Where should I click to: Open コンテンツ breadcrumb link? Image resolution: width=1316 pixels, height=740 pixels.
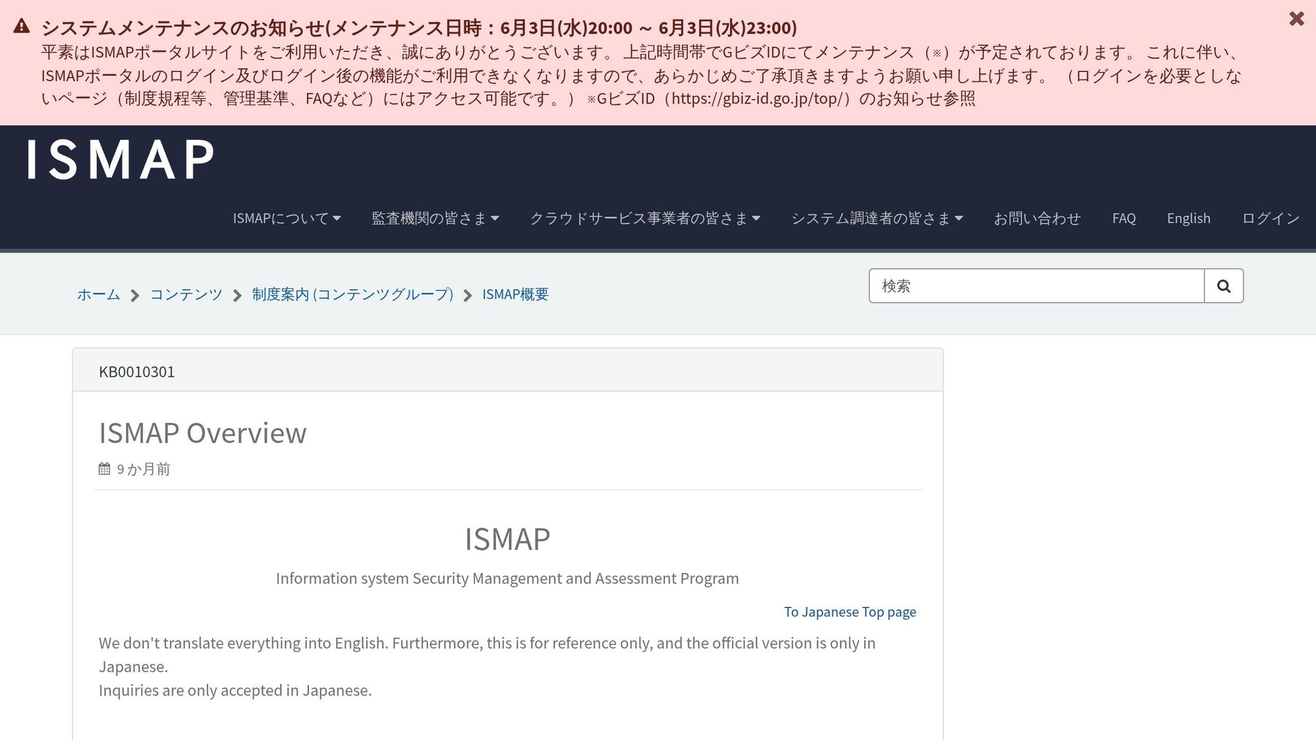[186, 294]
